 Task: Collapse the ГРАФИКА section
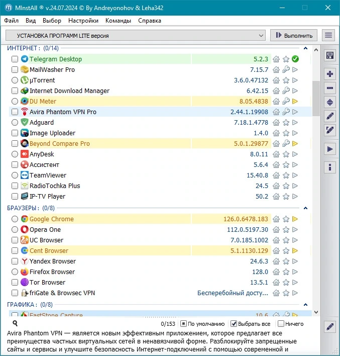pyautogui.click(x=305, y=305)
